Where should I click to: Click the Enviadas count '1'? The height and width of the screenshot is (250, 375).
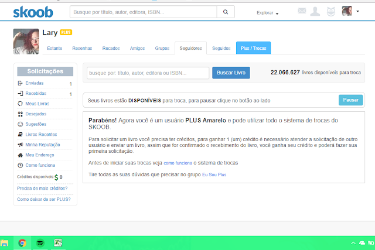[x=70, y=84]
